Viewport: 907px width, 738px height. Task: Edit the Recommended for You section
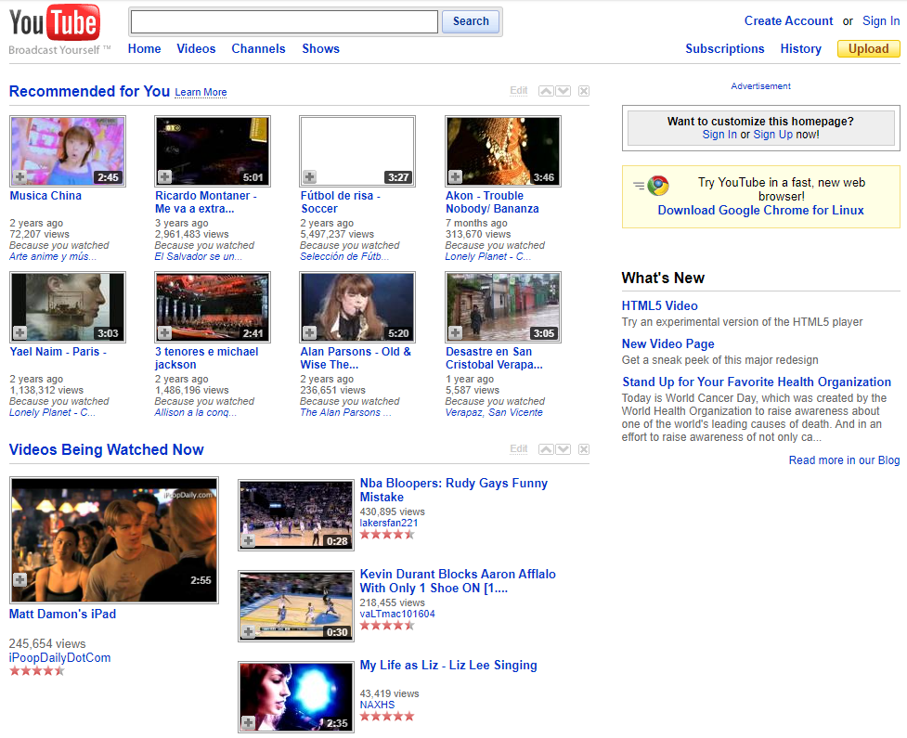coord(518,90)
